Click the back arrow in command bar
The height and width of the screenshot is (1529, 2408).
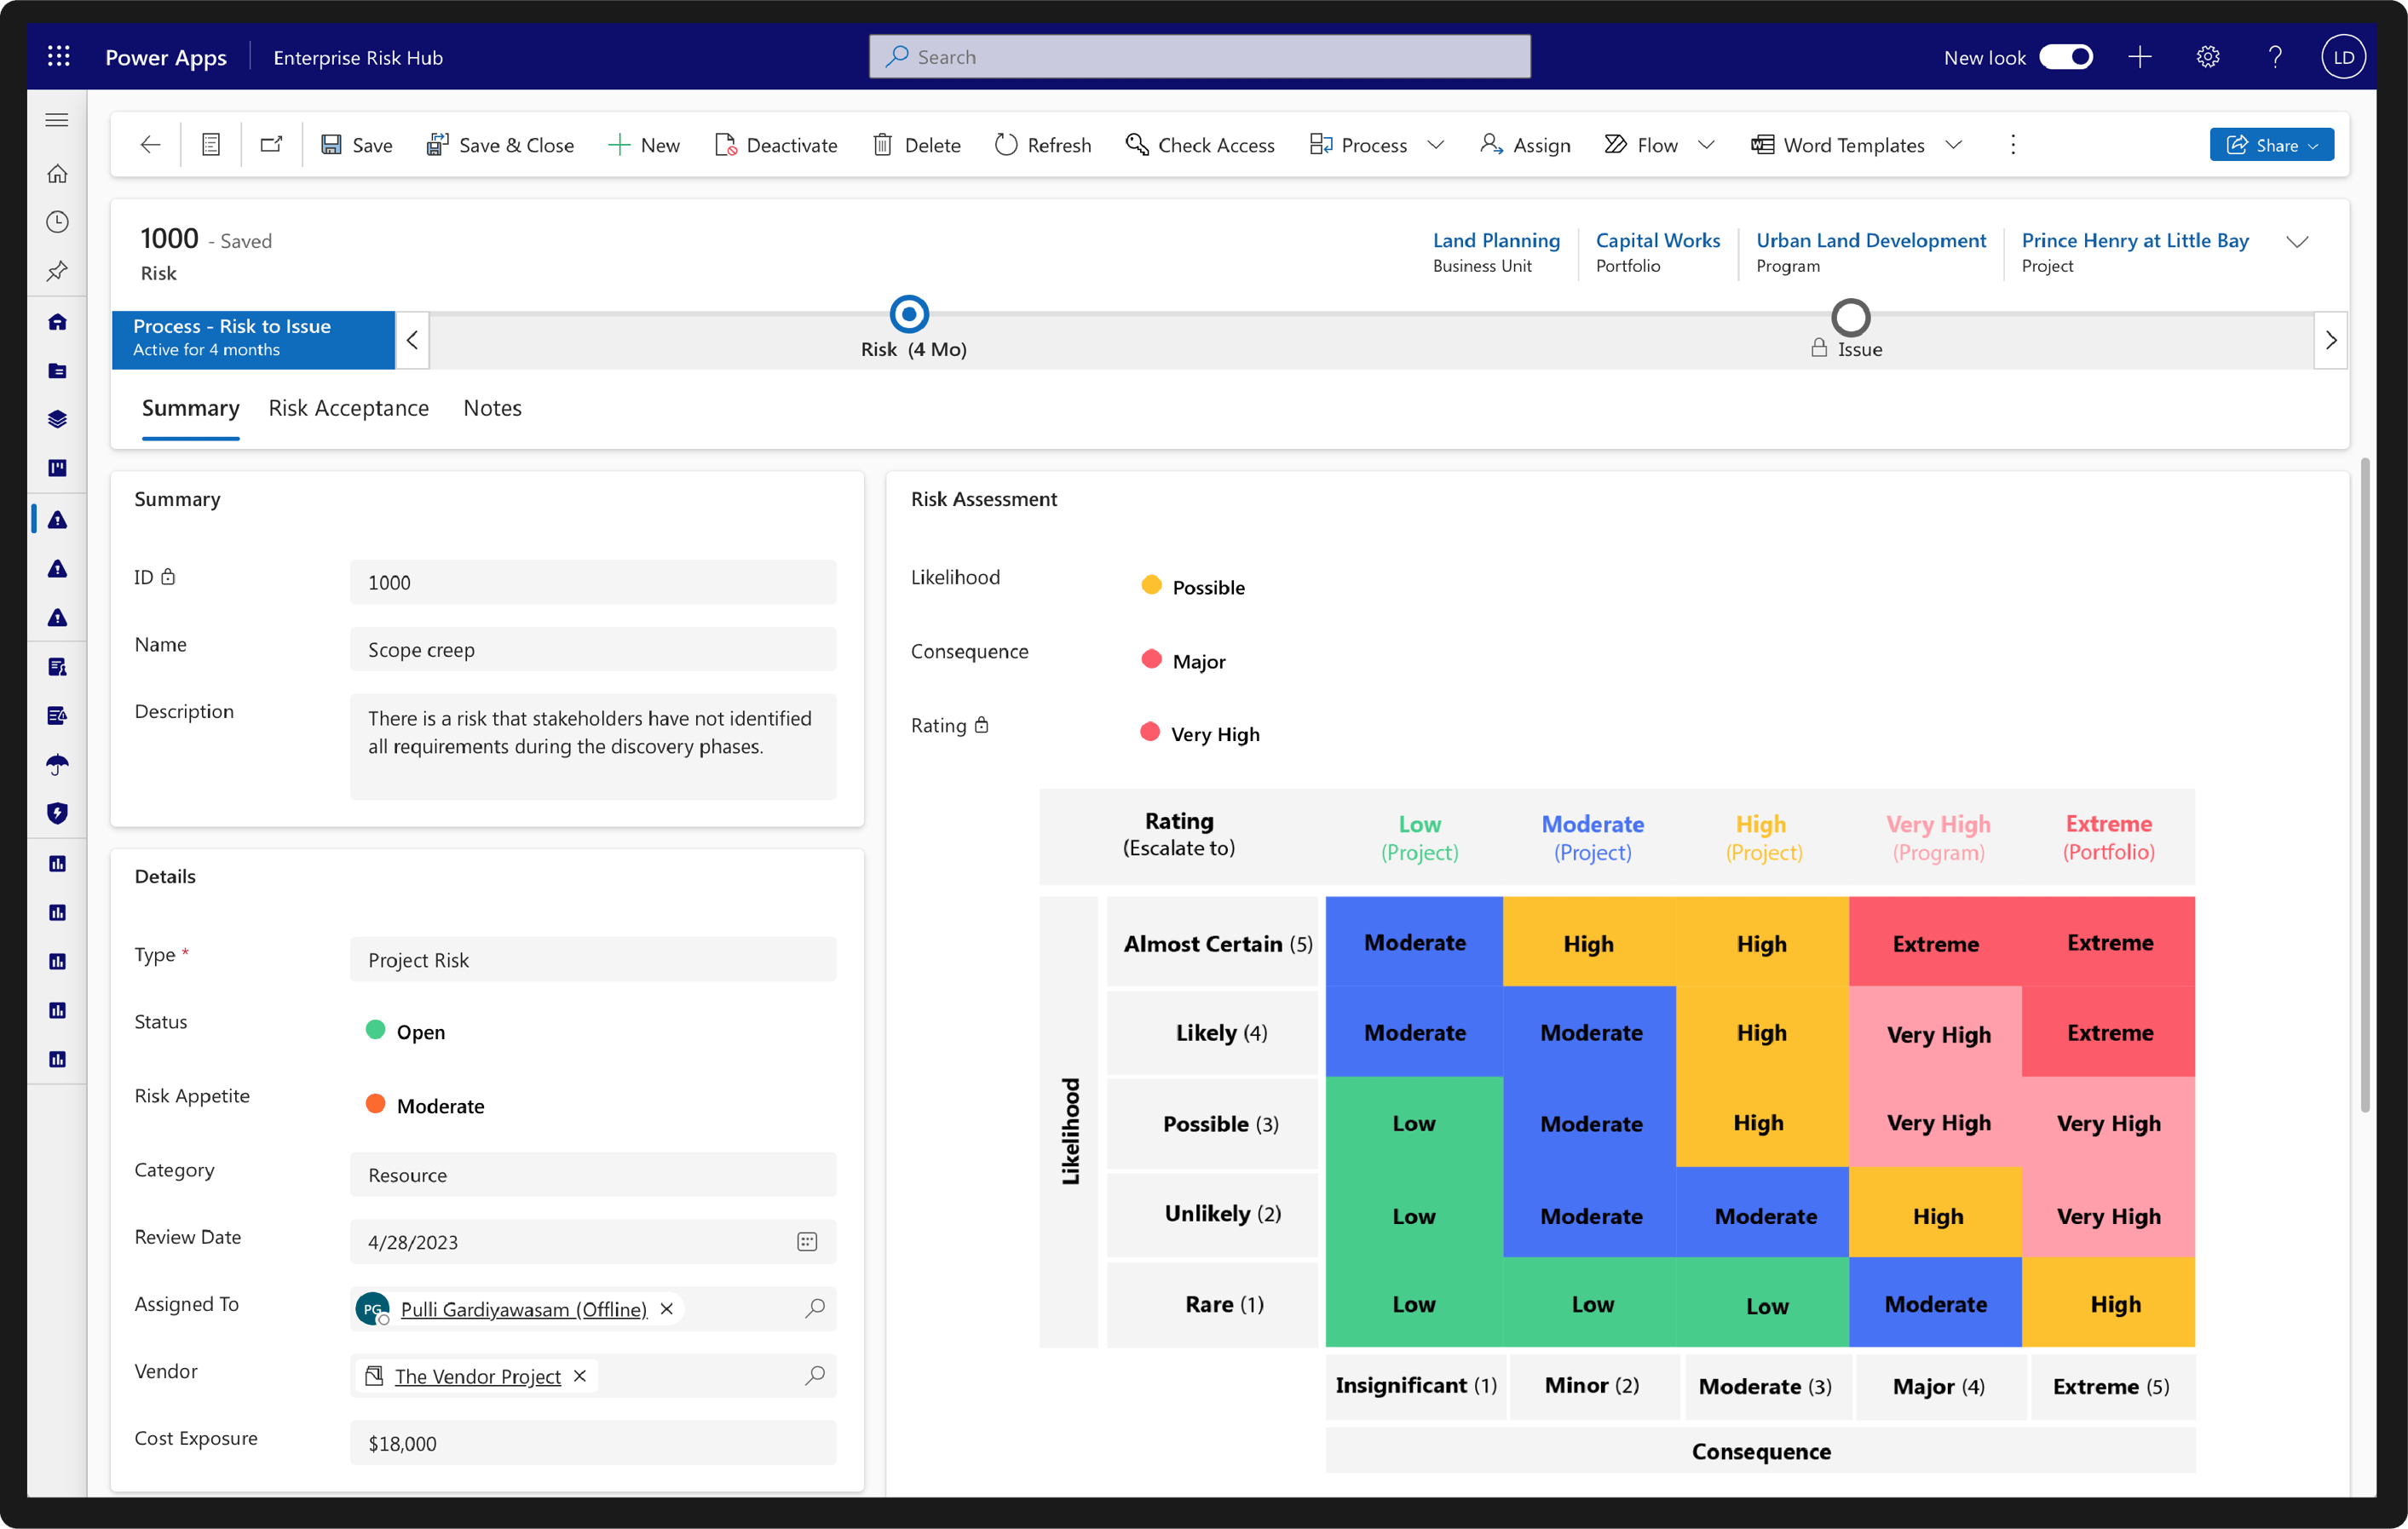tap(150, 145)
